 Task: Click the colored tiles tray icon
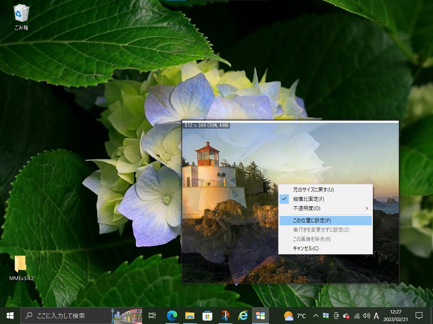coord(326,316)
